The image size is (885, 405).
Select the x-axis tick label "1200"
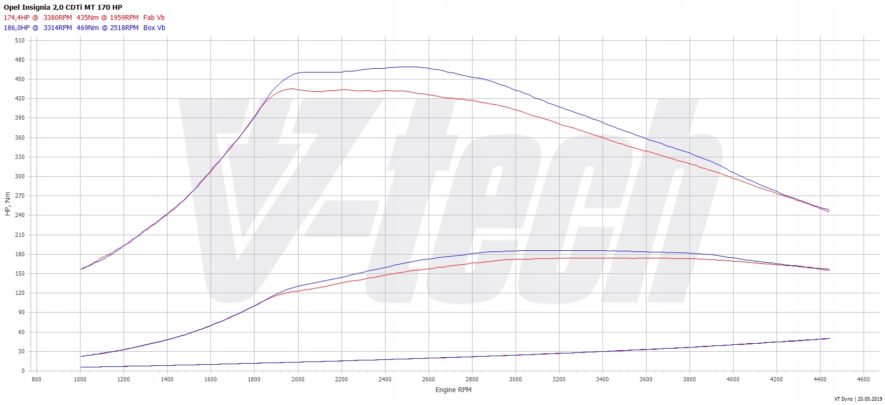tap(124, 379)
